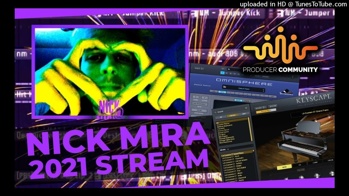Select the LA Custom C7 - Studio patch
349x196 pixels.
[234, 181]
